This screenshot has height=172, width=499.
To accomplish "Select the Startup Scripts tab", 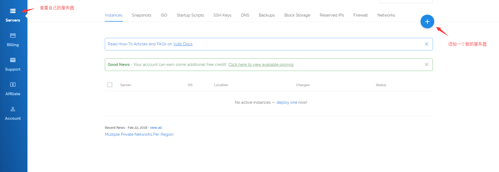I will [190, 15].
